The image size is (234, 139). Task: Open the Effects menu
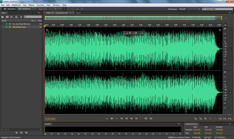point(31,5)
